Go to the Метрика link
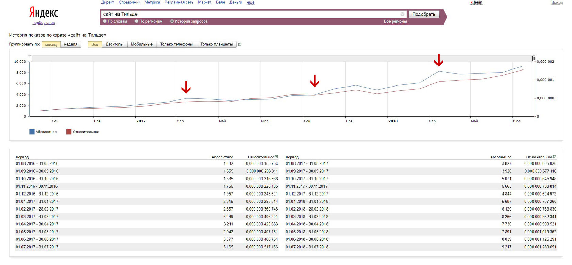Image resolution: width=572 pixels, height=265 pixels. coord(152,2)
